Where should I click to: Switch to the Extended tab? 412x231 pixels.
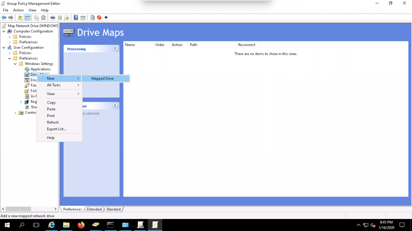[94, 209]
